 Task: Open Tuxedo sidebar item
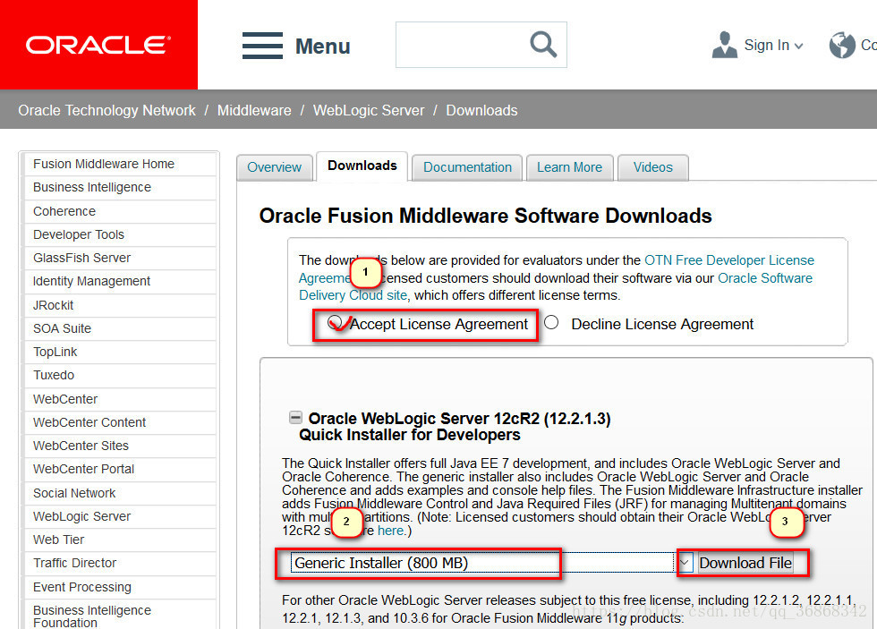120,375
